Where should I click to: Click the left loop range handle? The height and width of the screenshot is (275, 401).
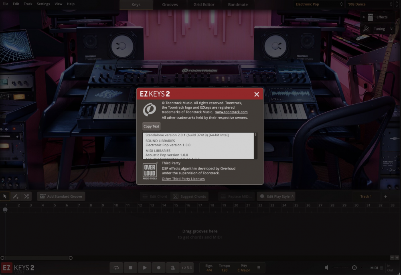click(x=2, y=258)
